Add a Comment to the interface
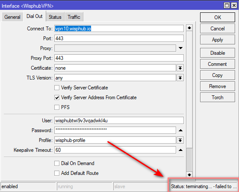239x192 pixels. [218, 64]
